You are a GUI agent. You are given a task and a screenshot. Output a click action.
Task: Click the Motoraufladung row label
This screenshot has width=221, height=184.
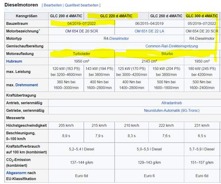[x=27, y=54]
